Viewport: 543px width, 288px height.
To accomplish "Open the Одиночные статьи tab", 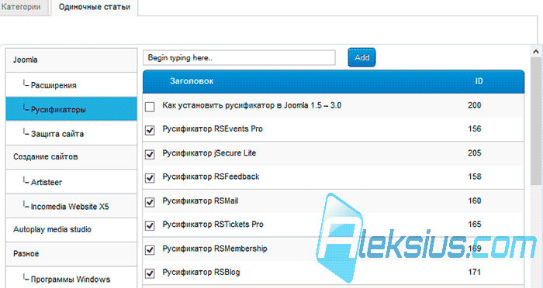I will pyautogui.click(x=95, y=7).
